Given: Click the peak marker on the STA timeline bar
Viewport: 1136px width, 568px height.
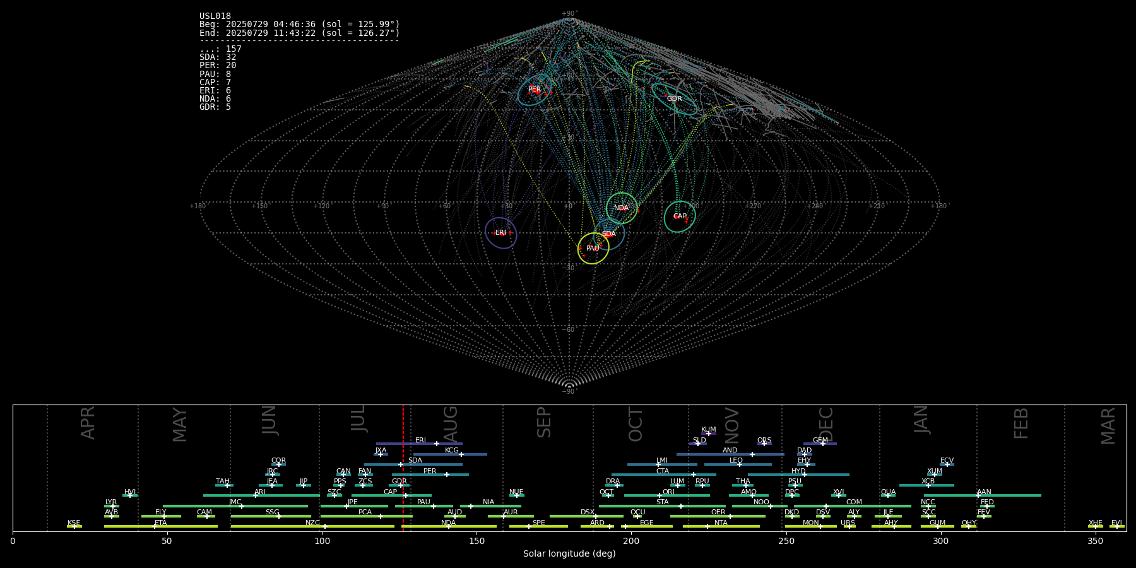Looking at the screenshot, I should click(681, 506).
